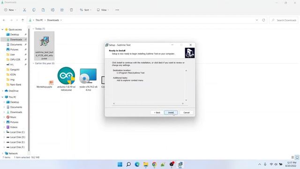Open the recent locations chevron

click(x=17, y=20)
